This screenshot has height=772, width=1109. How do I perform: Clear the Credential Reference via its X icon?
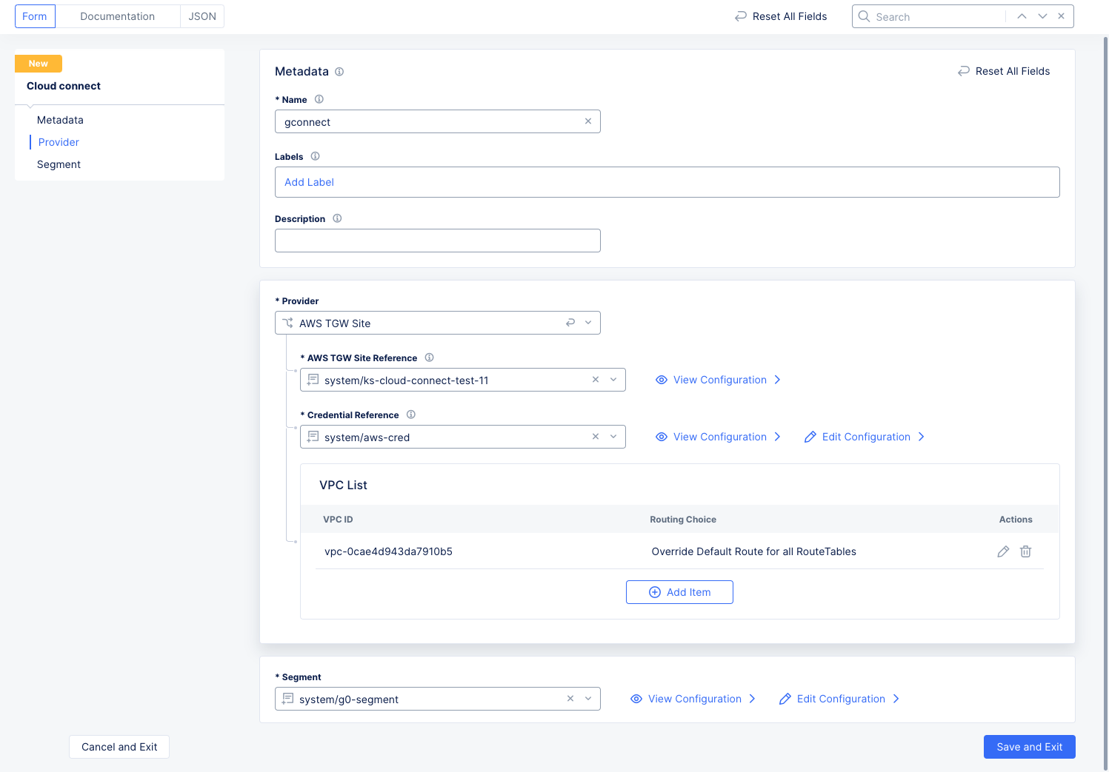pos(596,437)
